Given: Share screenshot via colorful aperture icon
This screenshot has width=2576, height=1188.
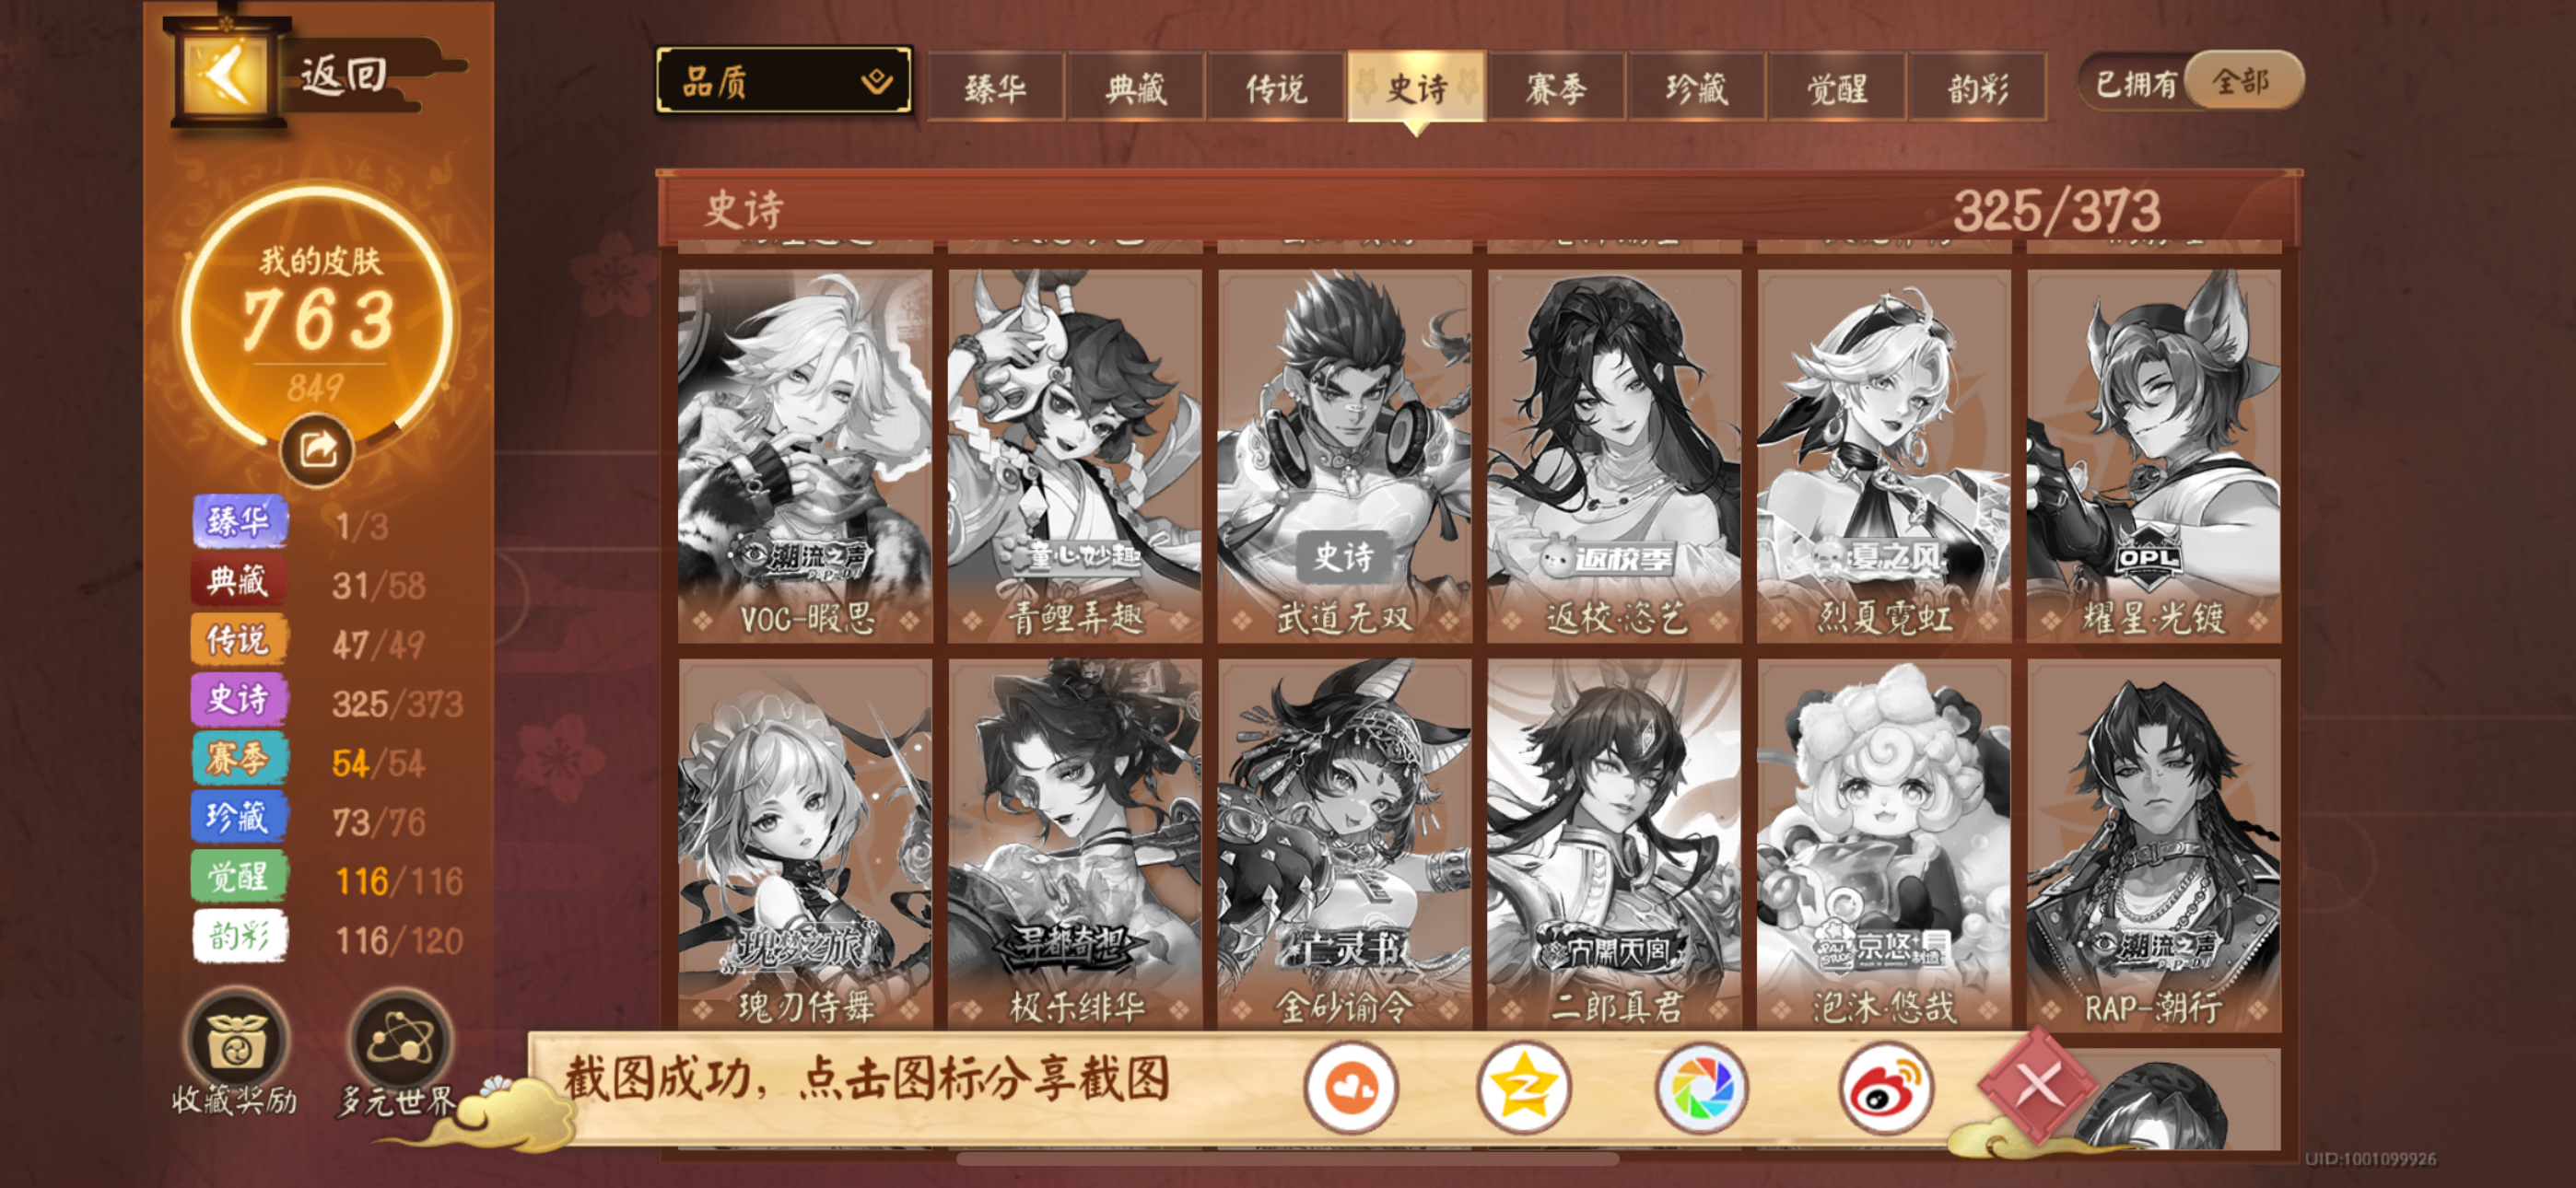Looking at the screenshot, I should click(x=1702, y=1086).
